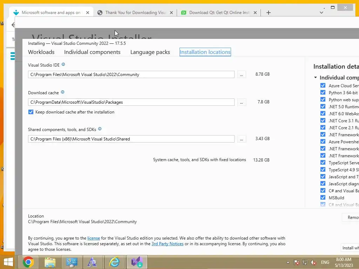Viewport: 359px width, 269px height.
Task: Uncheck Python 3 64-bit component
Action: tap(323, 92)
